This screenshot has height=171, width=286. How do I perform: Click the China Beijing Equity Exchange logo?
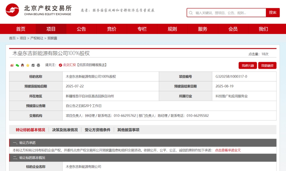click(x=12, y=10)
